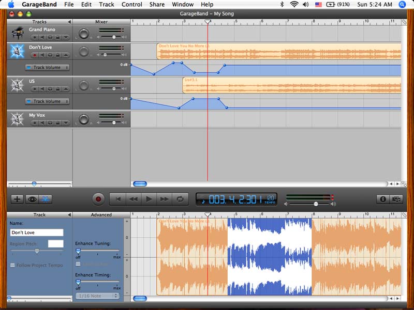
Task: Click the Wi-Fi status icon
Action: 294,5
